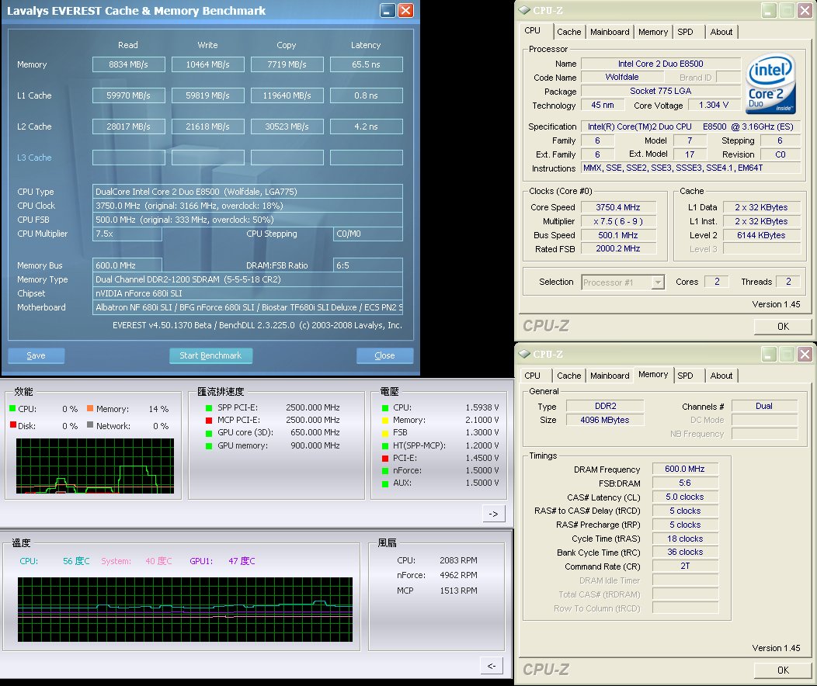Click green square beside HT(SPP-MCP) voltage
817x686 pixels.
click(385, 446)
